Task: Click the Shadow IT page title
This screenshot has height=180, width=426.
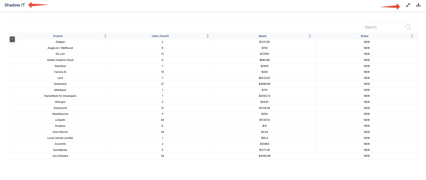Action: [15, 5]
